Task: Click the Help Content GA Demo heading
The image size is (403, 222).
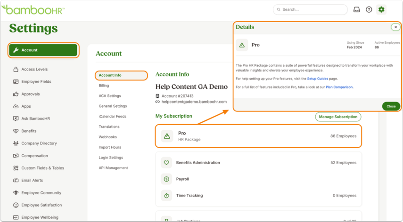Action: (191, 87)
